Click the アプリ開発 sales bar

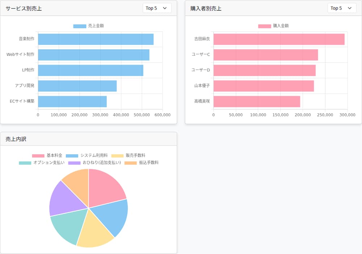[77, 86]
